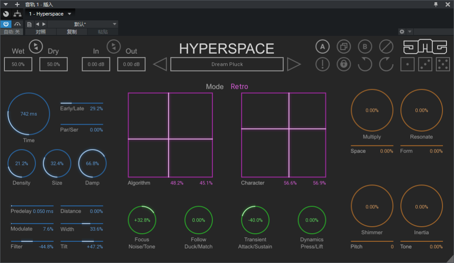The width and height of the screenshot is (454, 263).
Task: Click the three-dot dice randomize icon
Action: pyautogui.click(x=425, y=64)
